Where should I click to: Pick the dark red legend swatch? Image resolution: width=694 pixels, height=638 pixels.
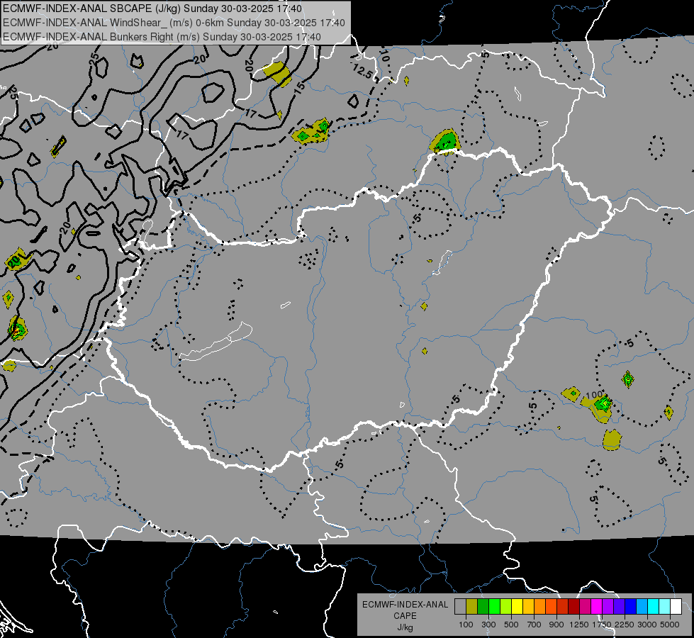(574, 607)
